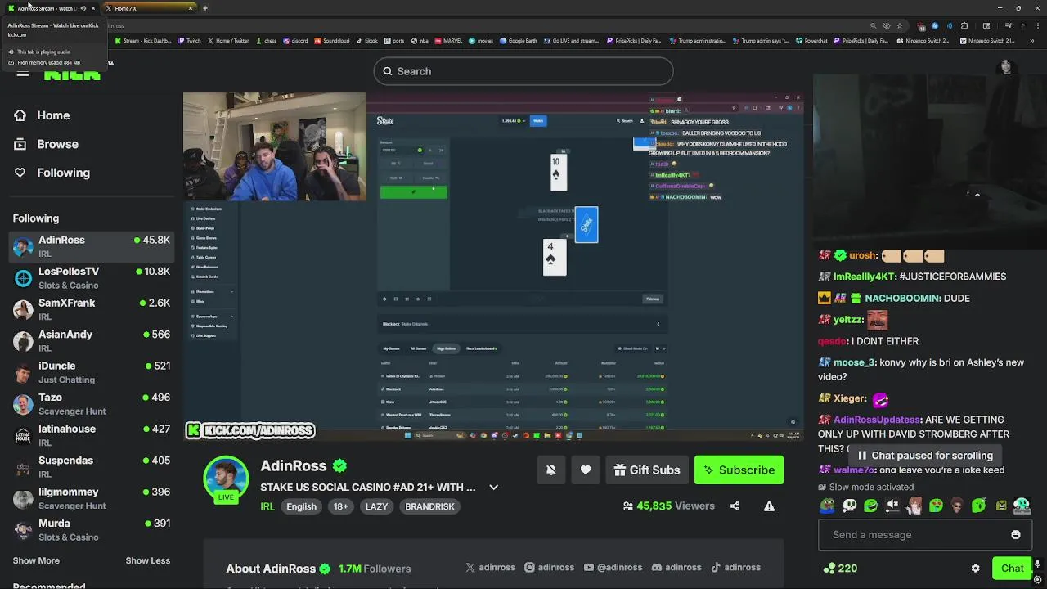
Task: Open adinross TikTok link
Action: tap(735, 567)
